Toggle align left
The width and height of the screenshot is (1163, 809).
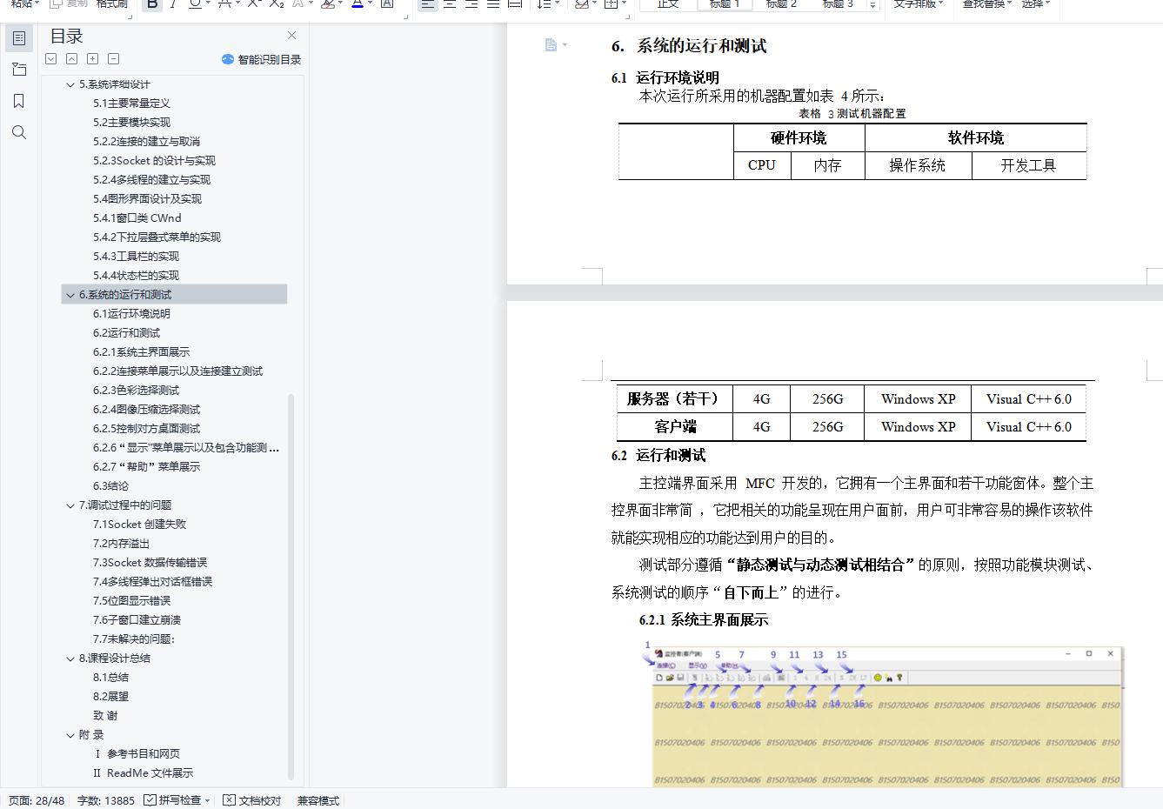[x=428, y=3]
